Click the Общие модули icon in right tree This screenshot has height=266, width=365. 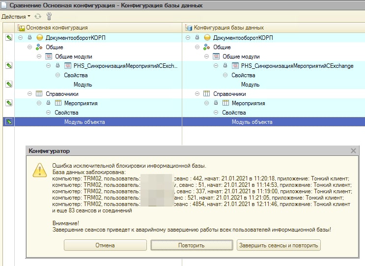click(x=216, y=57)
